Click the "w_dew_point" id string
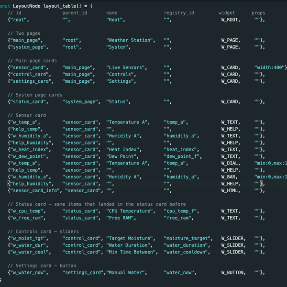The width and height of the screenshot is (287, 287). point(28,156)
